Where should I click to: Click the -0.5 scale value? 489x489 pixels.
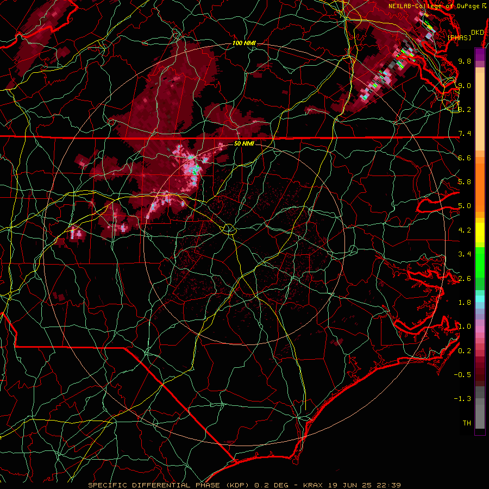click(462, 375)
